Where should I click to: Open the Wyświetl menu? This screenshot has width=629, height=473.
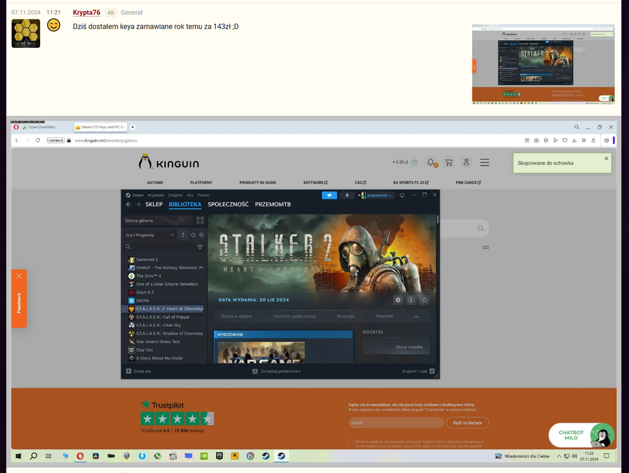[156, 195]
